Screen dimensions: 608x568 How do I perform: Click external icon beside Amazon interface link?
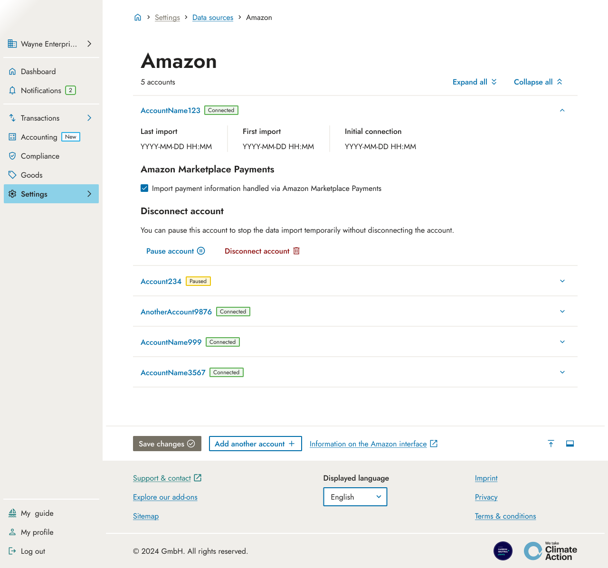point(434,444)
